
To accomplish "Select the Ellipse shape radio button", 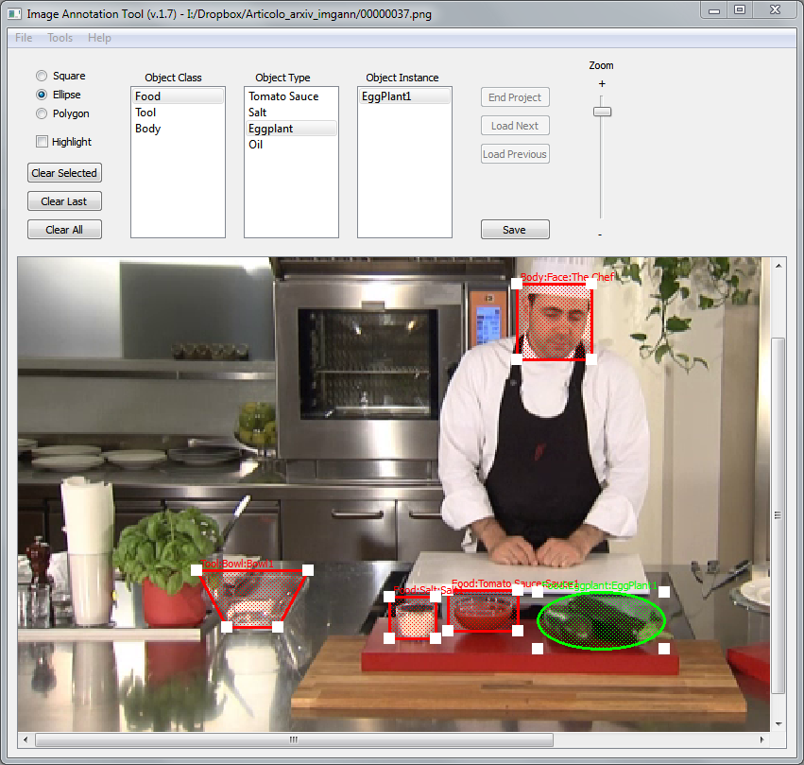I will click(x=42, y=95).
